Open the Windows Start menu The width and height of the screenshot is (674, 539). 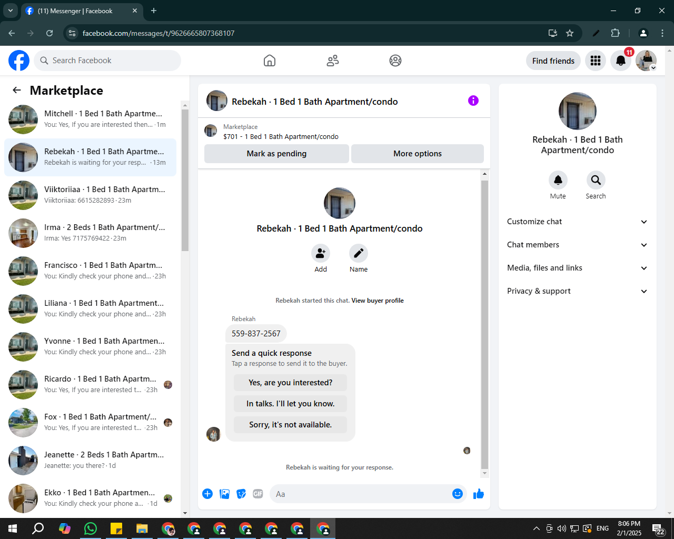[13, 528]
